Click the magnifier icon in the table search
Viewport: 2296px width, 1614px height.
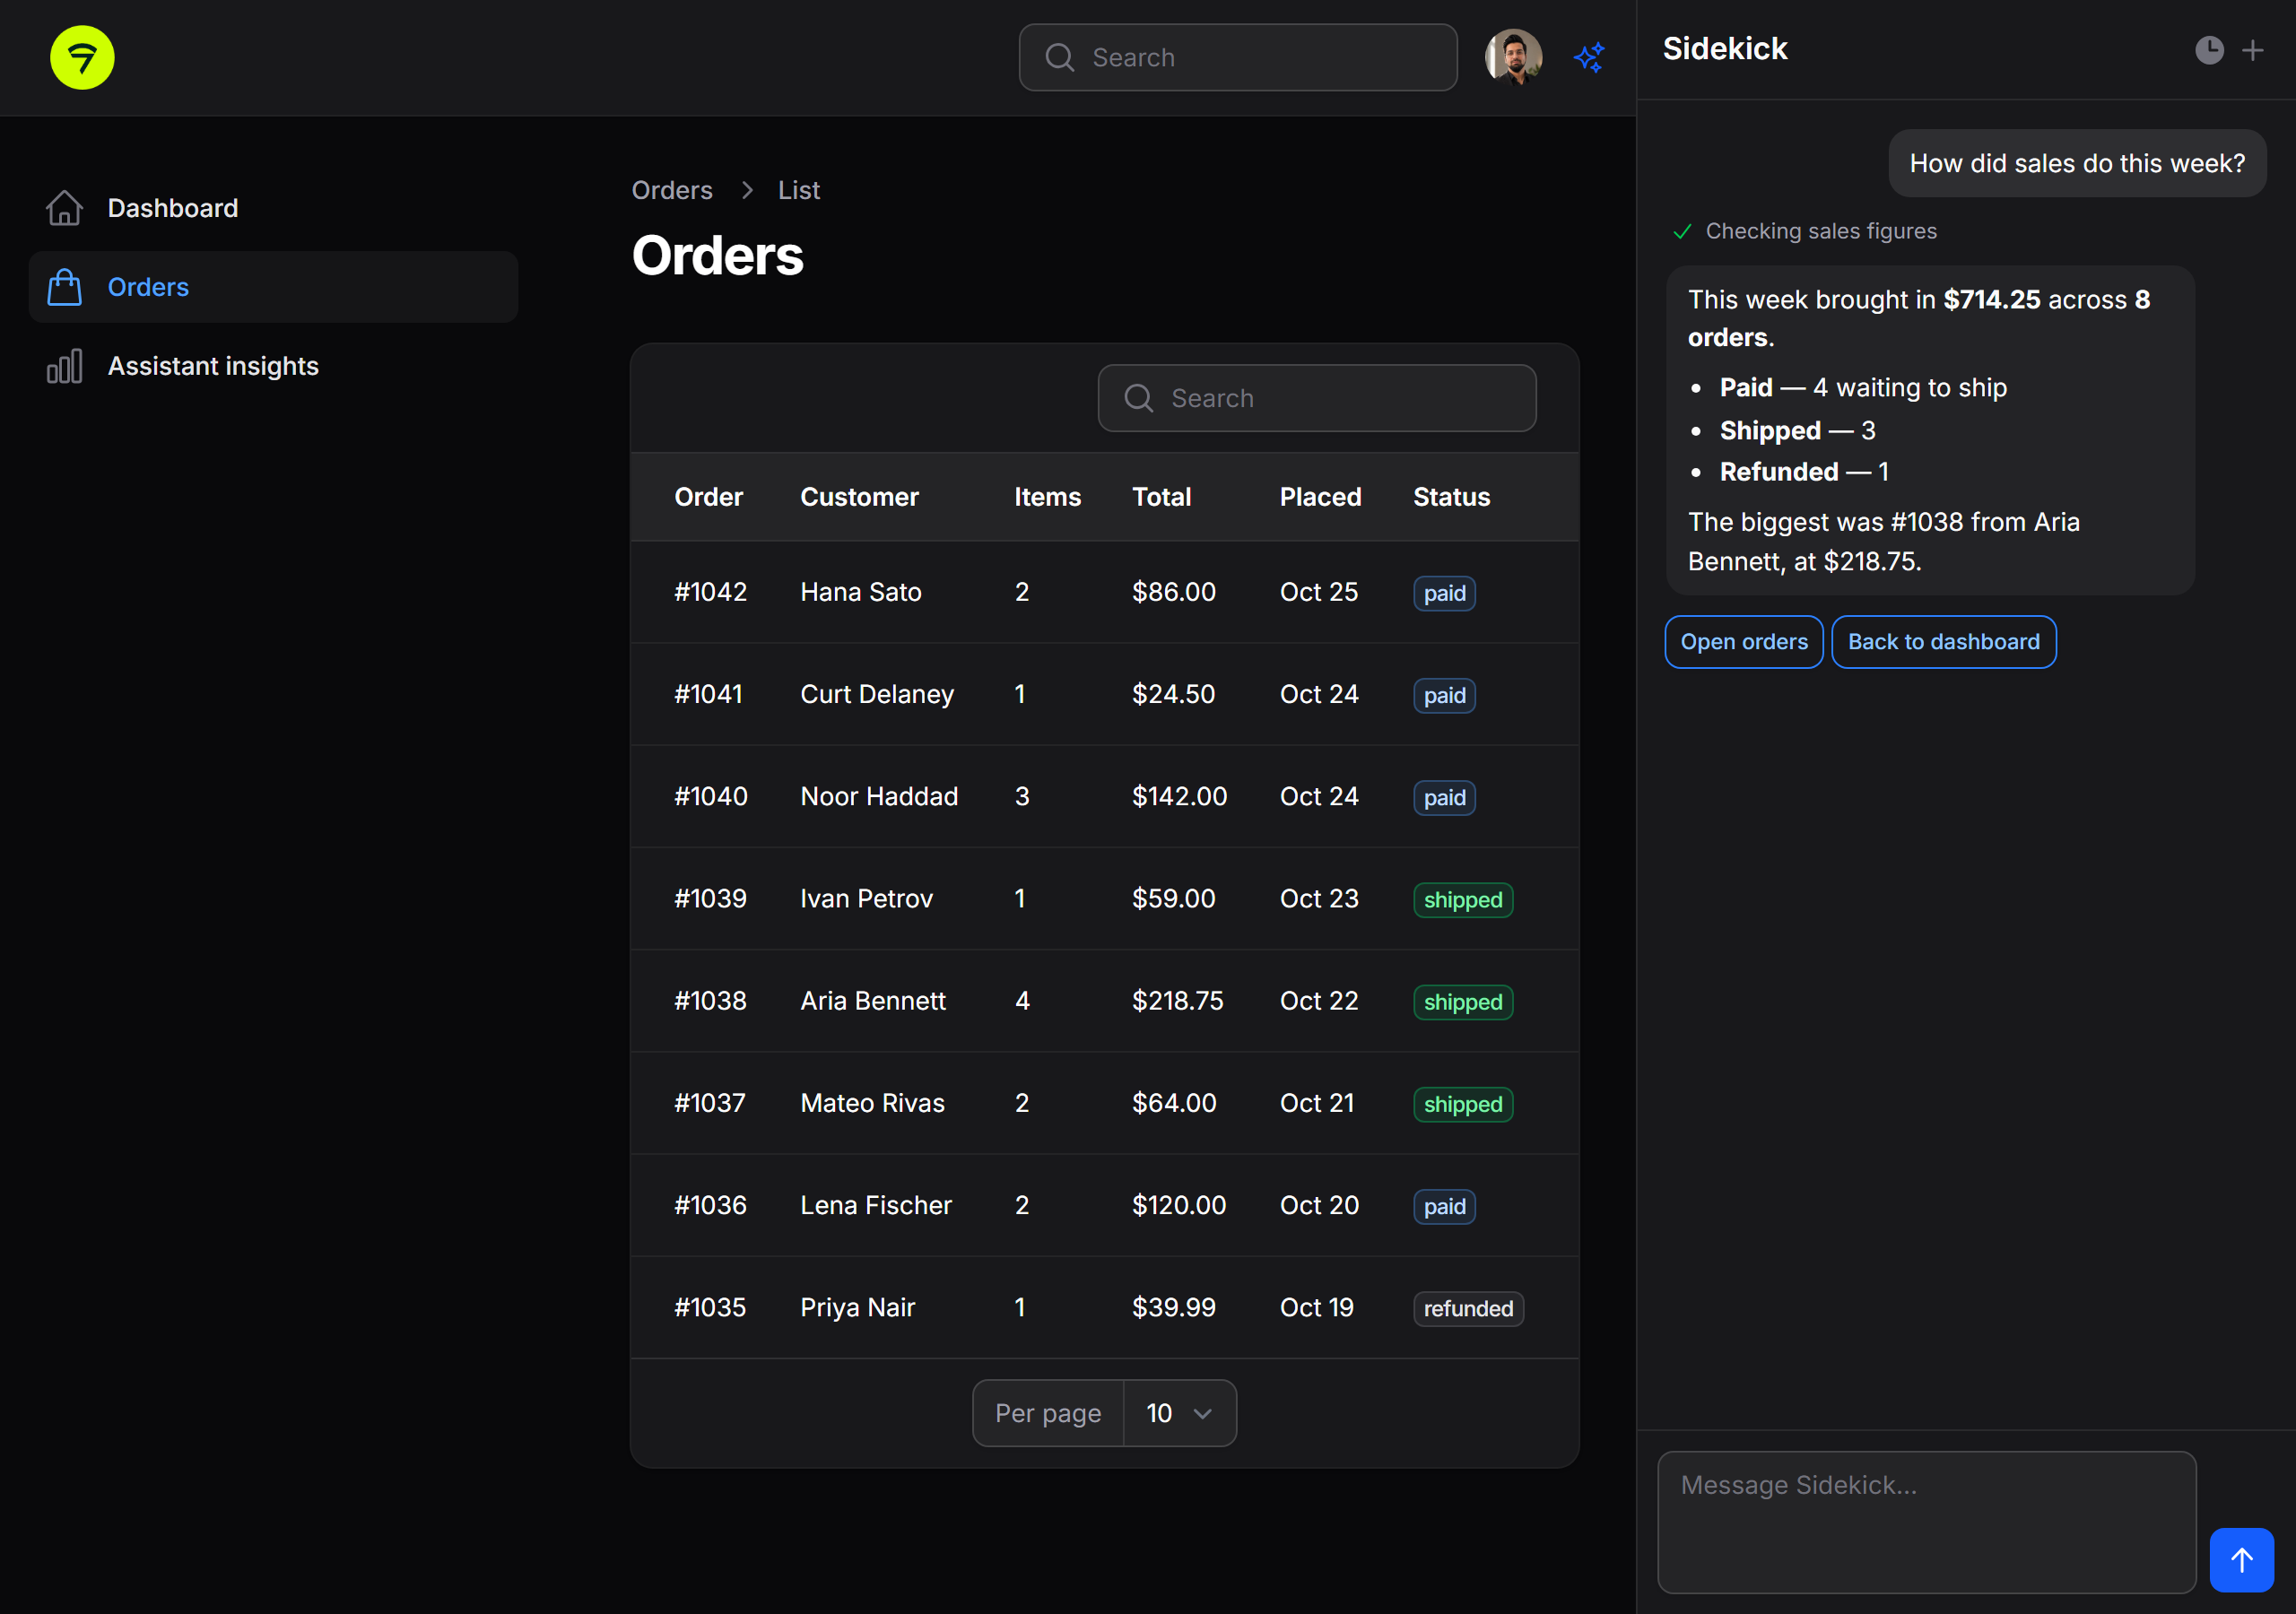(x=1138, y=398)
